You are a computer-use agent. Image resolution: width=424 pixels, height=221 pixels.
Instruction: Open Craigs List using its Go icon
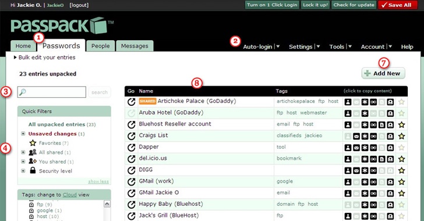pyautogui.click(x=132, y=136)
